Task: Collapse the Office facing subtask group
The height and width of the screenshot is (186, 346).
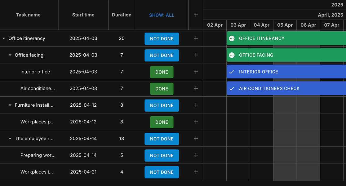Action: pos(10,55)
